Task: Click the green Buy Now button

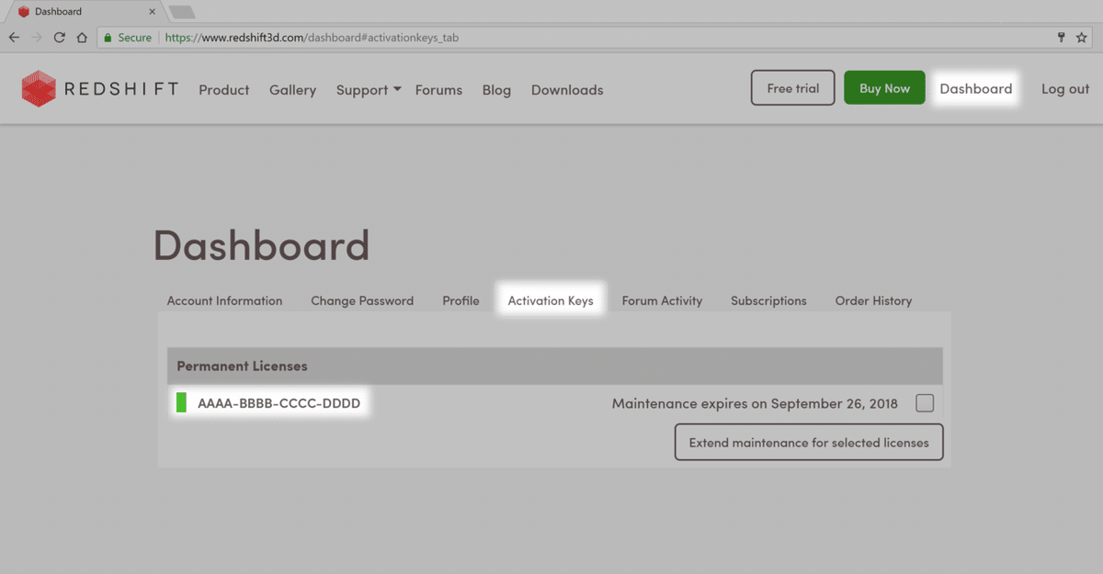Action: point(884,88)
